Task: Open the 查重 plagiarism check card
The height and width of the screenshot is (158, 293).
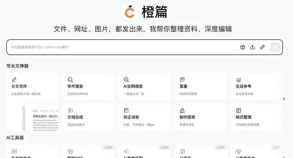Action: [200, 87]
